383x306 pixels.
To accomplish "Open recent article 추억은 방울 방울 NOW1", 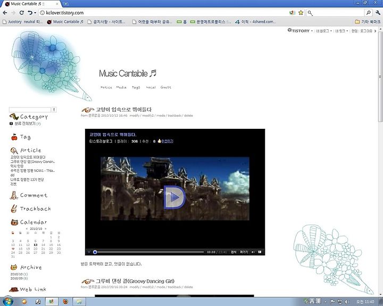I will (x=32, y=171).
